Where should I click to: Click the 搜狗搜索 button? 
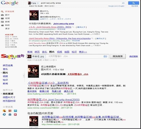click(x=118, y=56)
